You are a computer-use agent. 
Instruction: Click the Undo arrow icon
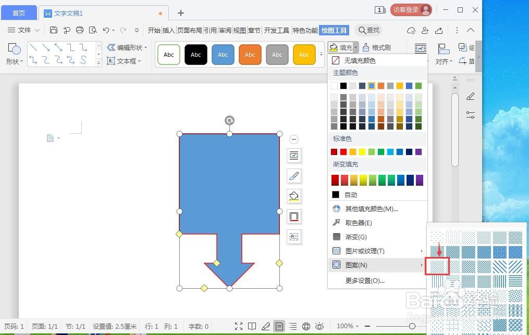[x=106, y=30]
